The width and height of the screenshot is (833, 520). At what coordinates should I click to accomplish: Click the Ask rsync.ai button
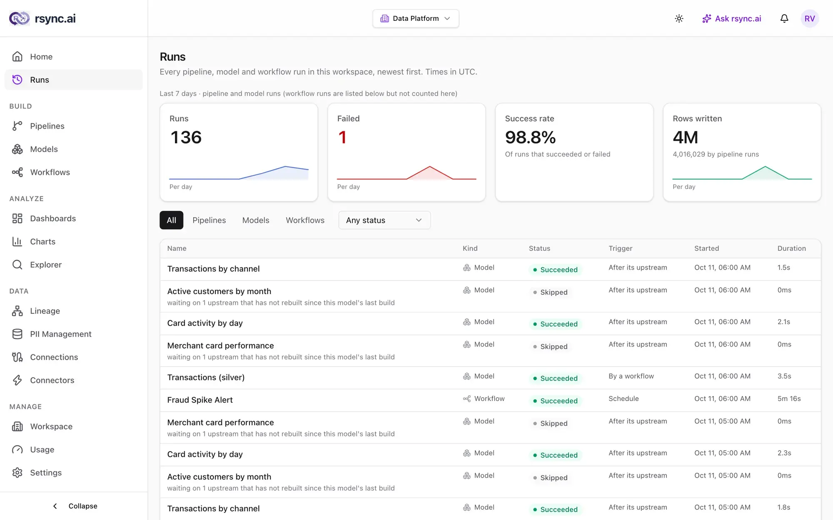tap(732, 18)
